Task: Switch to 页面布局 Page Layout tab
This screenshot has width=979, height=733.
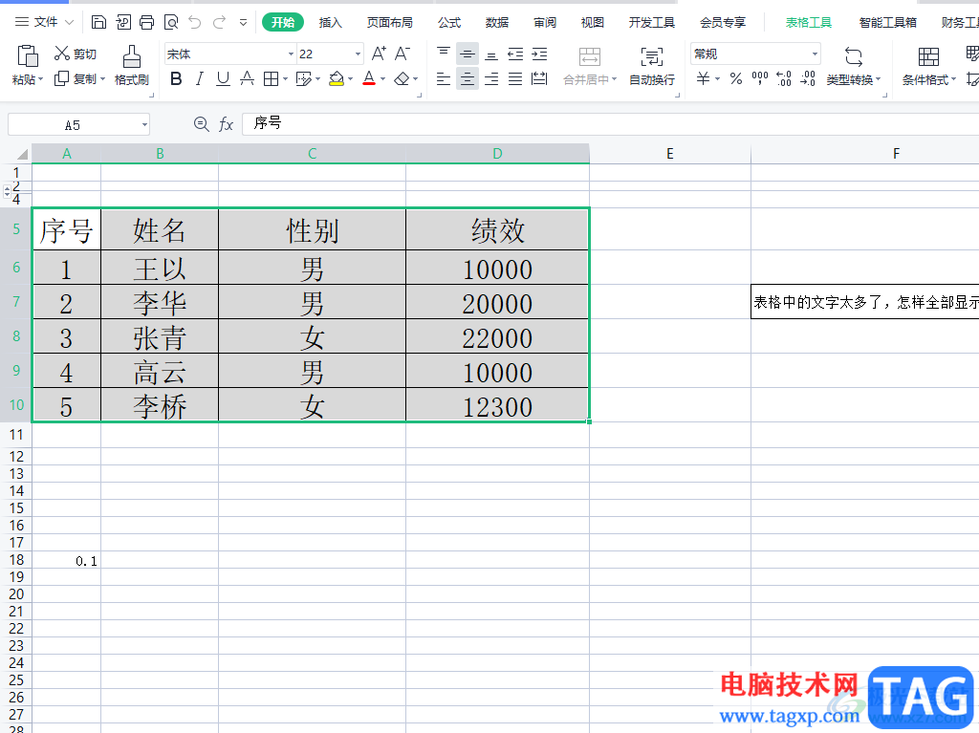Action: coord(390,23)
